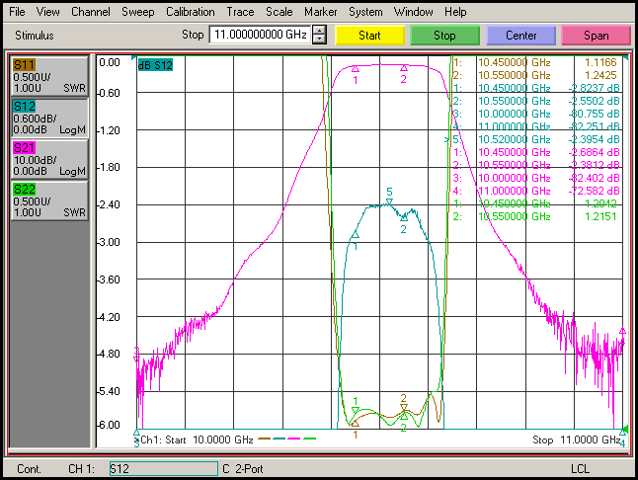Click magenta marker 1 on S21 trace
638x480 pixels.
point(356,69)
